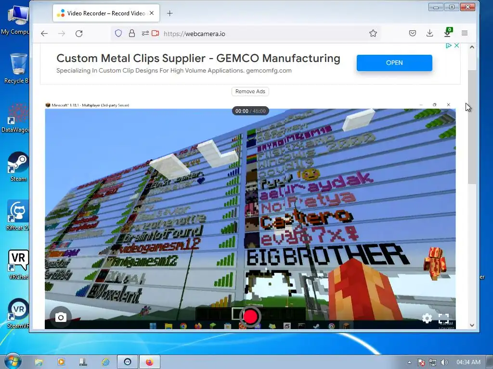Click the vertical scrollbar thumb
The image size is (493, 369).
(472, 127)
